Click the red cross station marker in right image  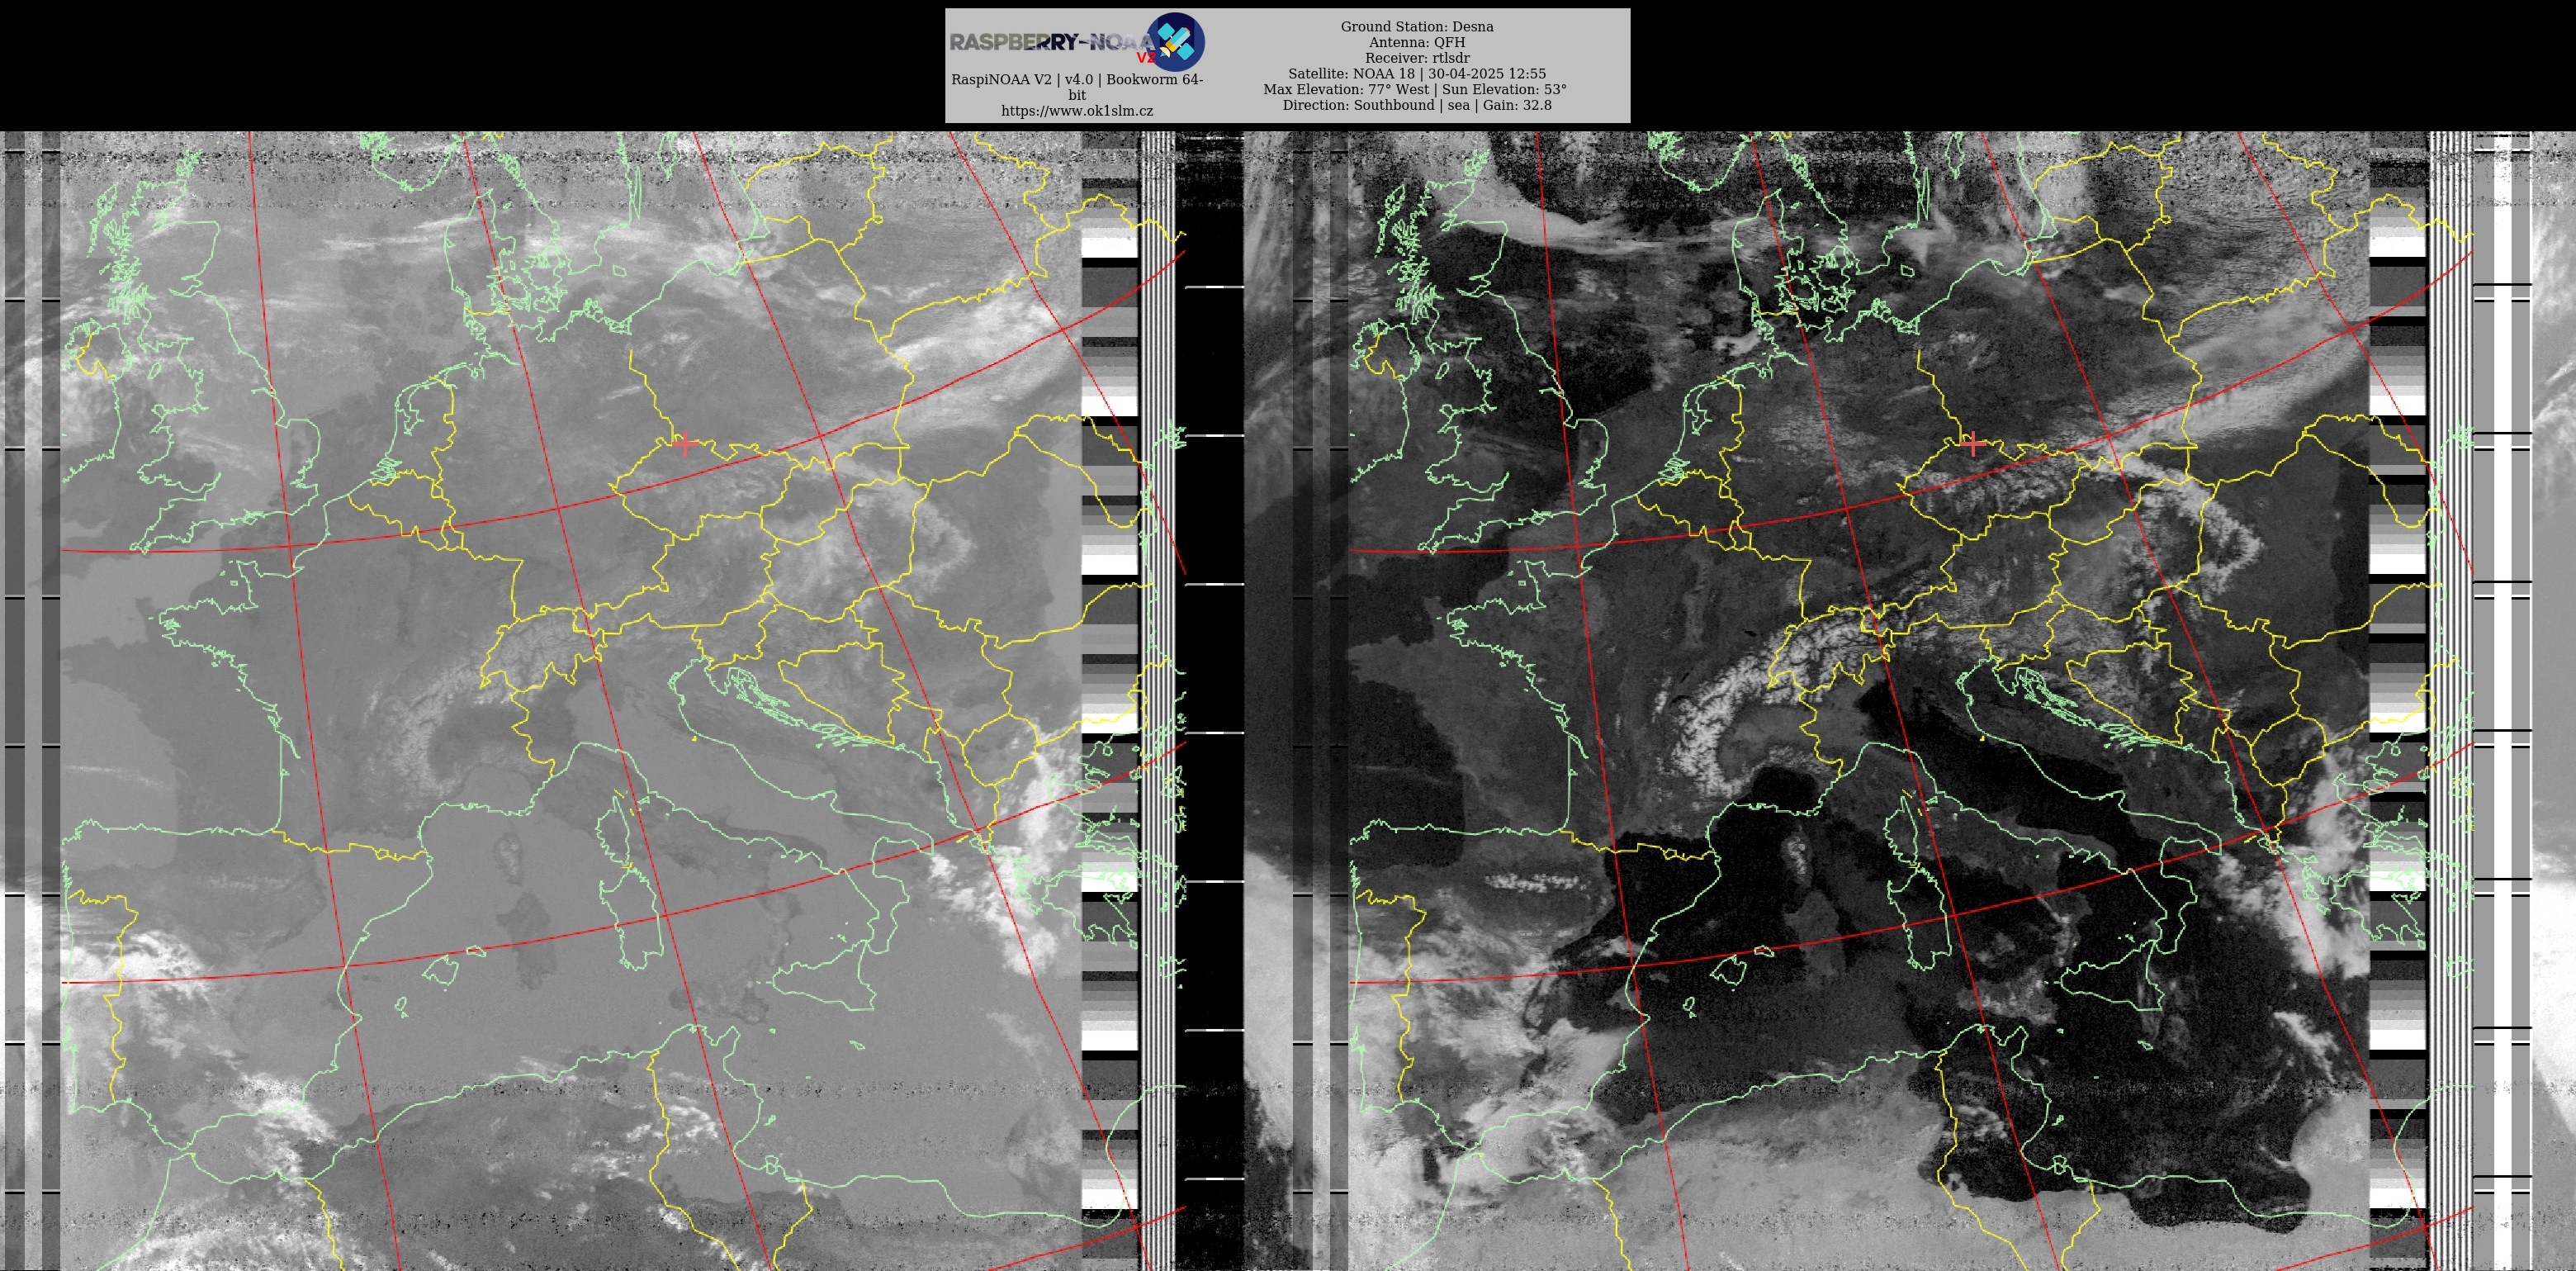(x=1973, y=444)
